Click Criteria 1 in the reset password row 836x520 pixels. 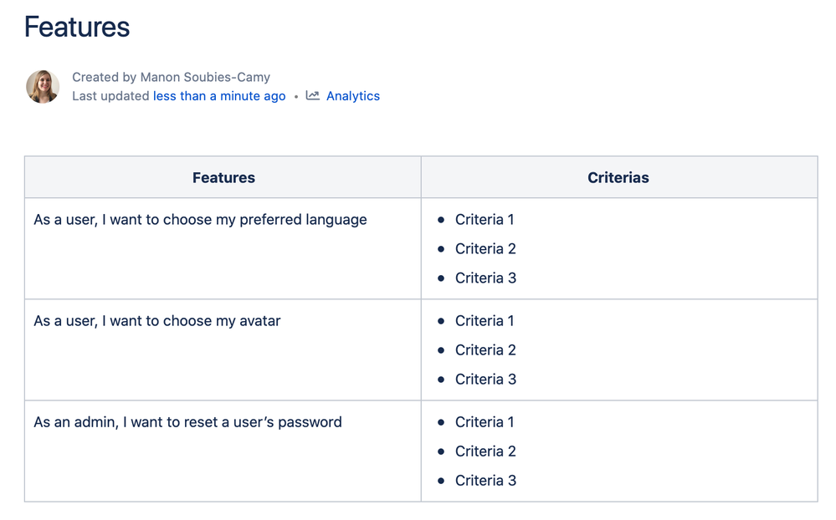pos(485,422)
